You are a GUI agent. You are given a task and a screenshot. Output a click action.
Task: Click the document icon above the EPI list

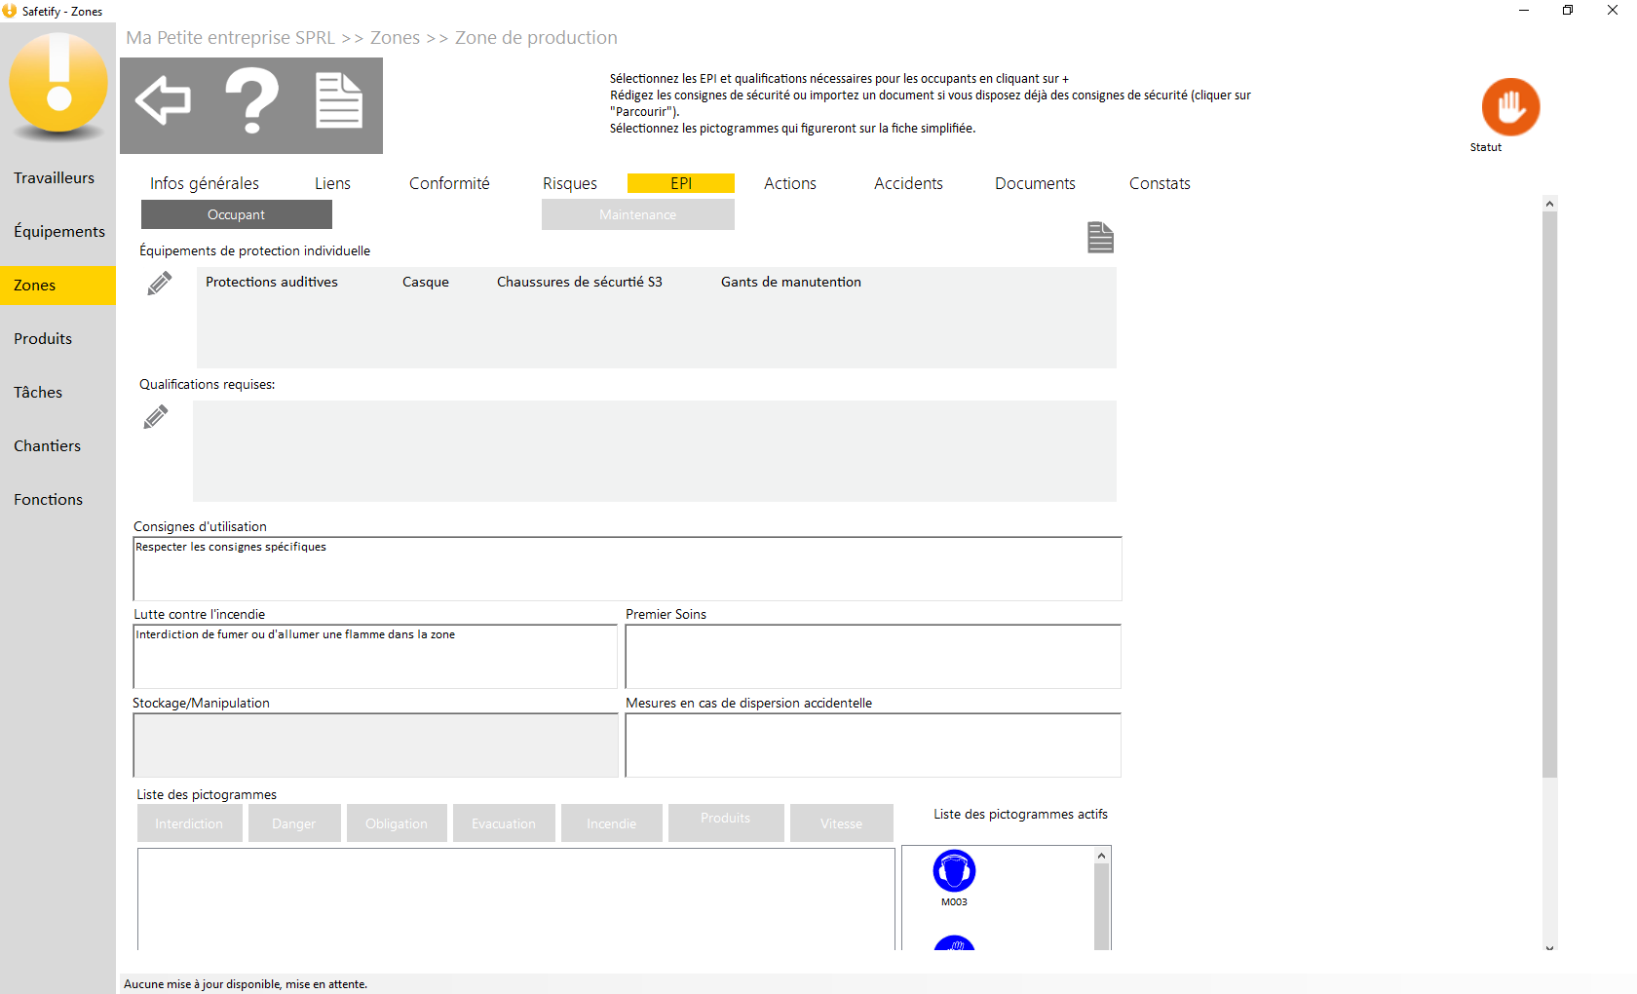pyautogui.click(x=1100, y=237)
